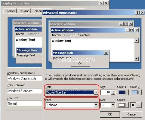
Task: Open Font size combo showing Normal
Action: (24, 103)
